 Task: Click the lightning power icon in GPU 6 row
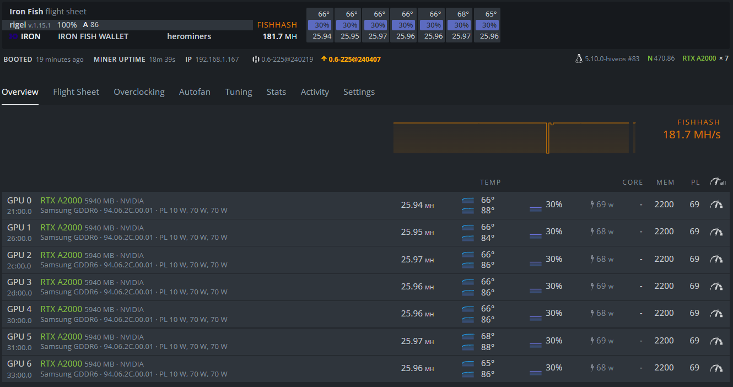(x=592, y=368)
